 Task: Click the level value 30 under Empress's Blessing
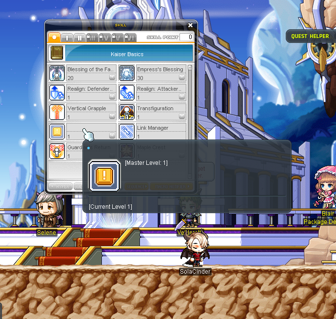tap(140, 78)
